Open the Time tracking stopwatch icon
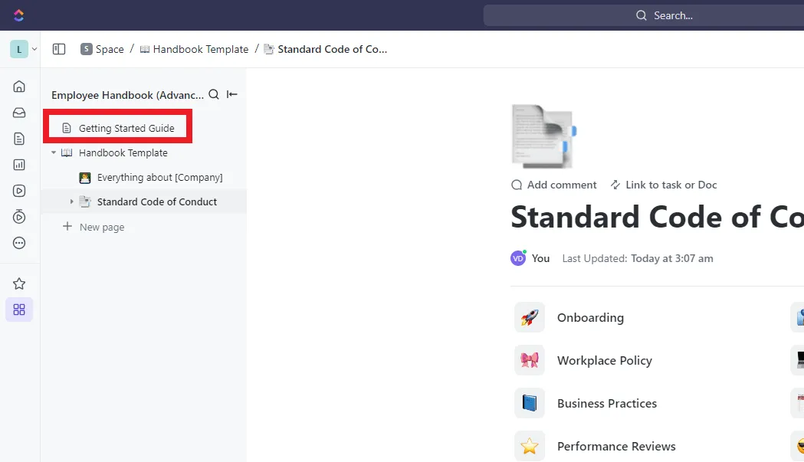This screenshot has height=462, width=804. [x=19, y=216]
